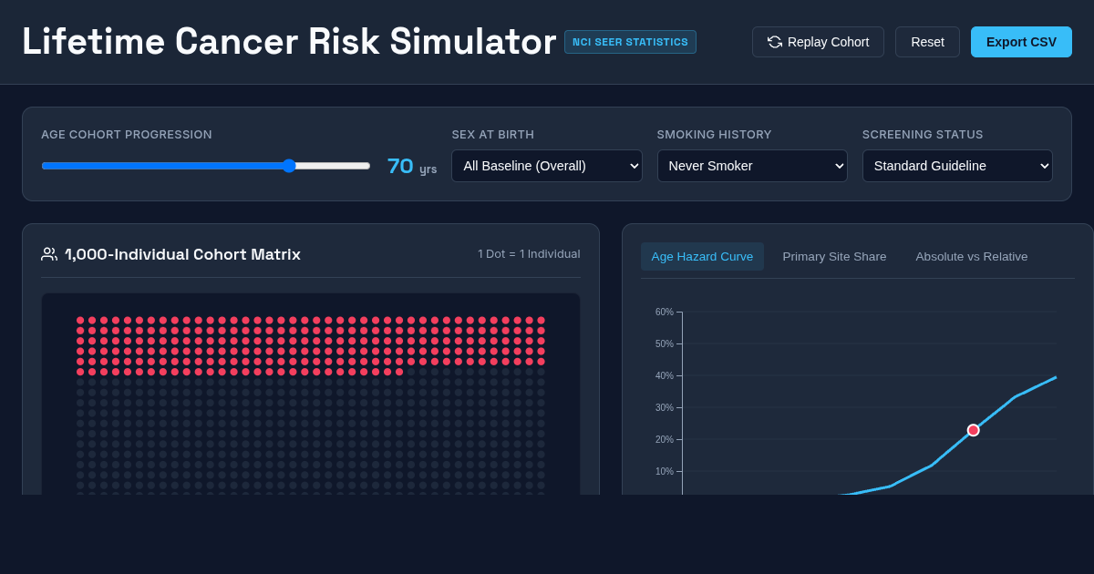Click the people icon beside Cohort Matrix
Image resolution: width=1094 pixels, height=574 pixels.
click(49, 254)
